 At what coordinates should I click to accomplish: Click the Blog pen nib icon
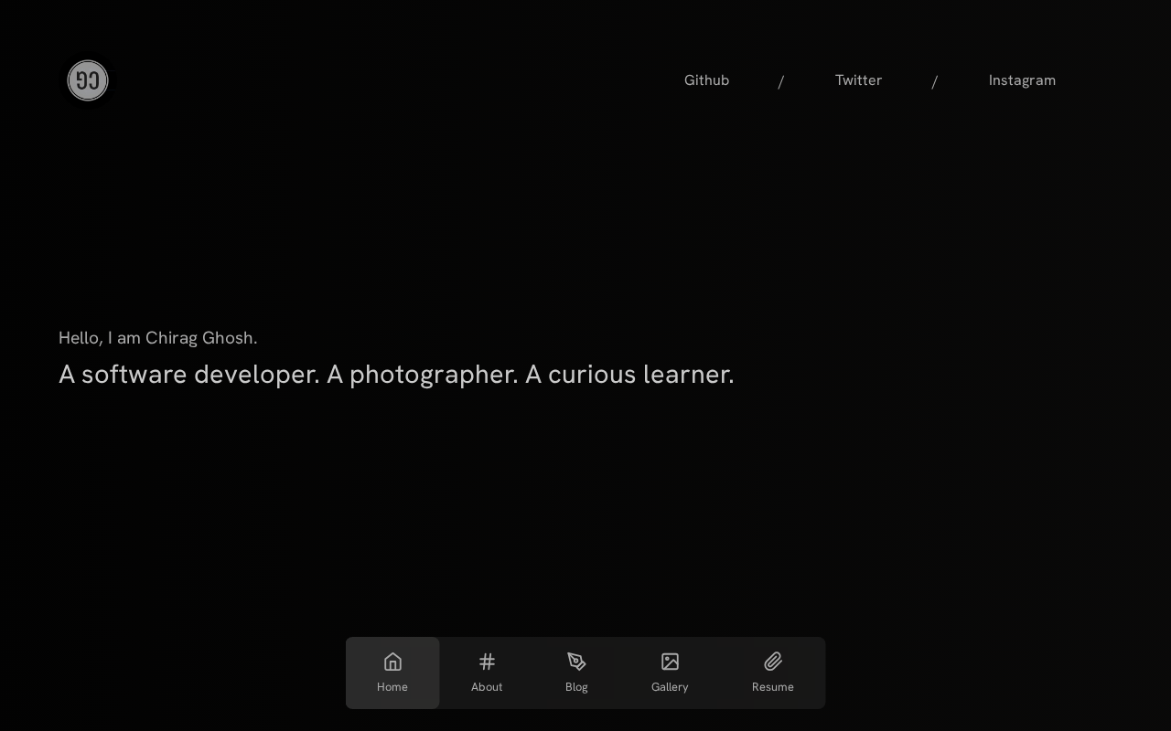point(576,662)
